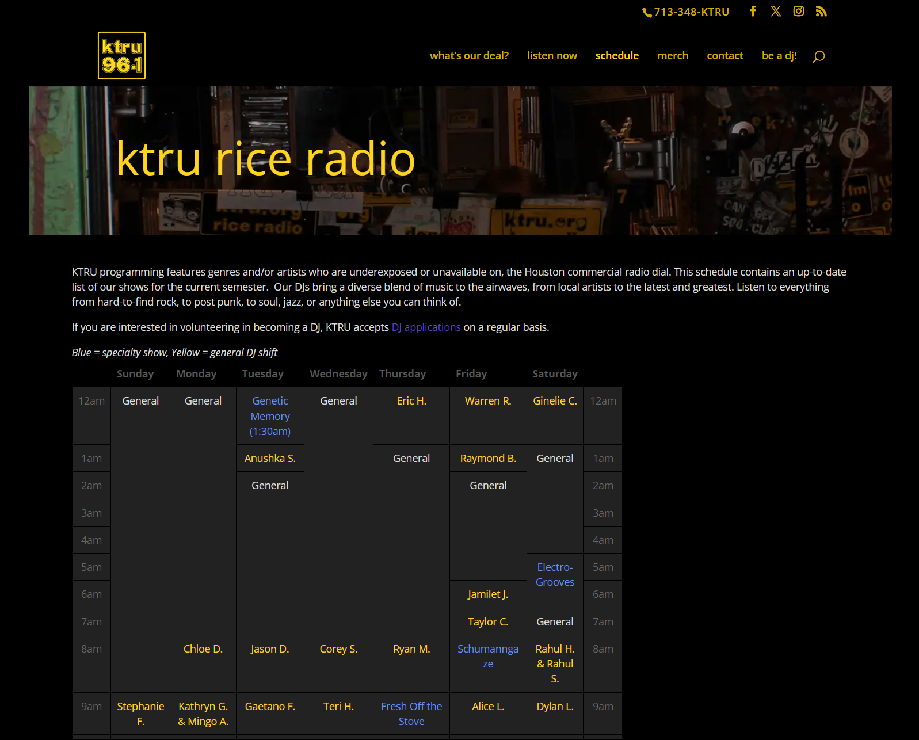This screenshot has height=740, width=919.
Task: Click the Raymond B. Friday slot
Action: tap(488, 459)
